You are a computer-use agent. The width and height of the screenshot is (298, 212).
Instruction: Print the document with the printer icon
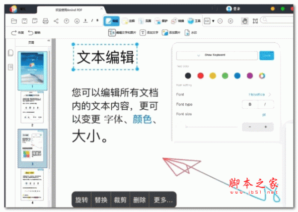point(45,21)
